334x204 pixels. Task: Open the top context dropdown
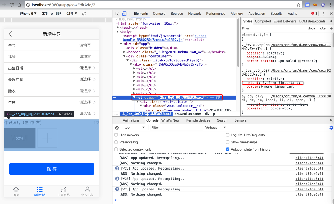[134, 128]
